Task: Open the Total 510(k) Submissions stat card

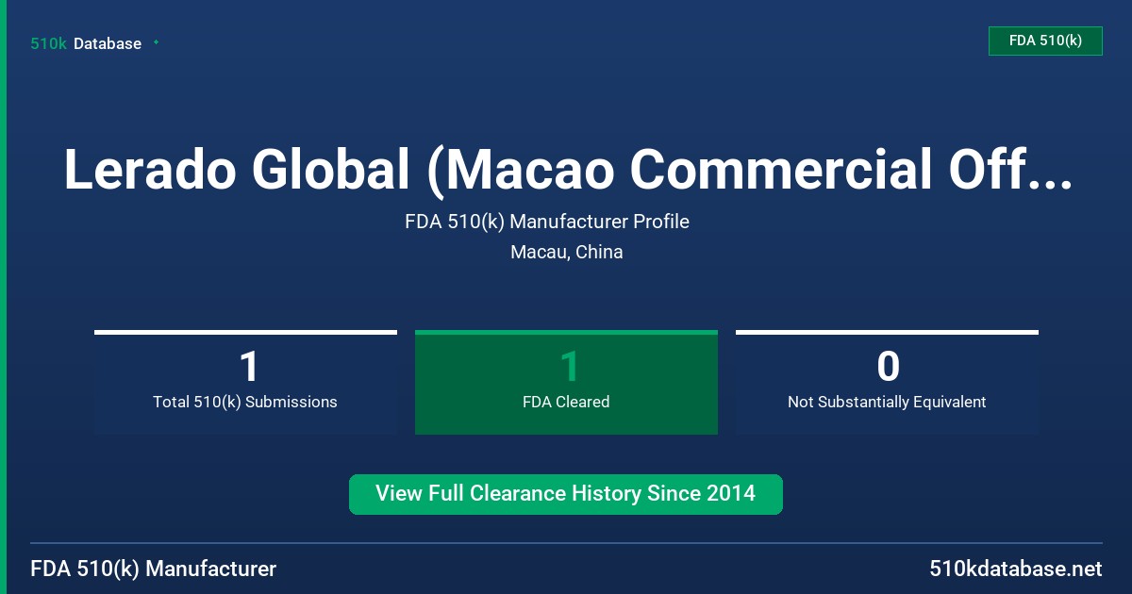Action: tap(245, 382)
